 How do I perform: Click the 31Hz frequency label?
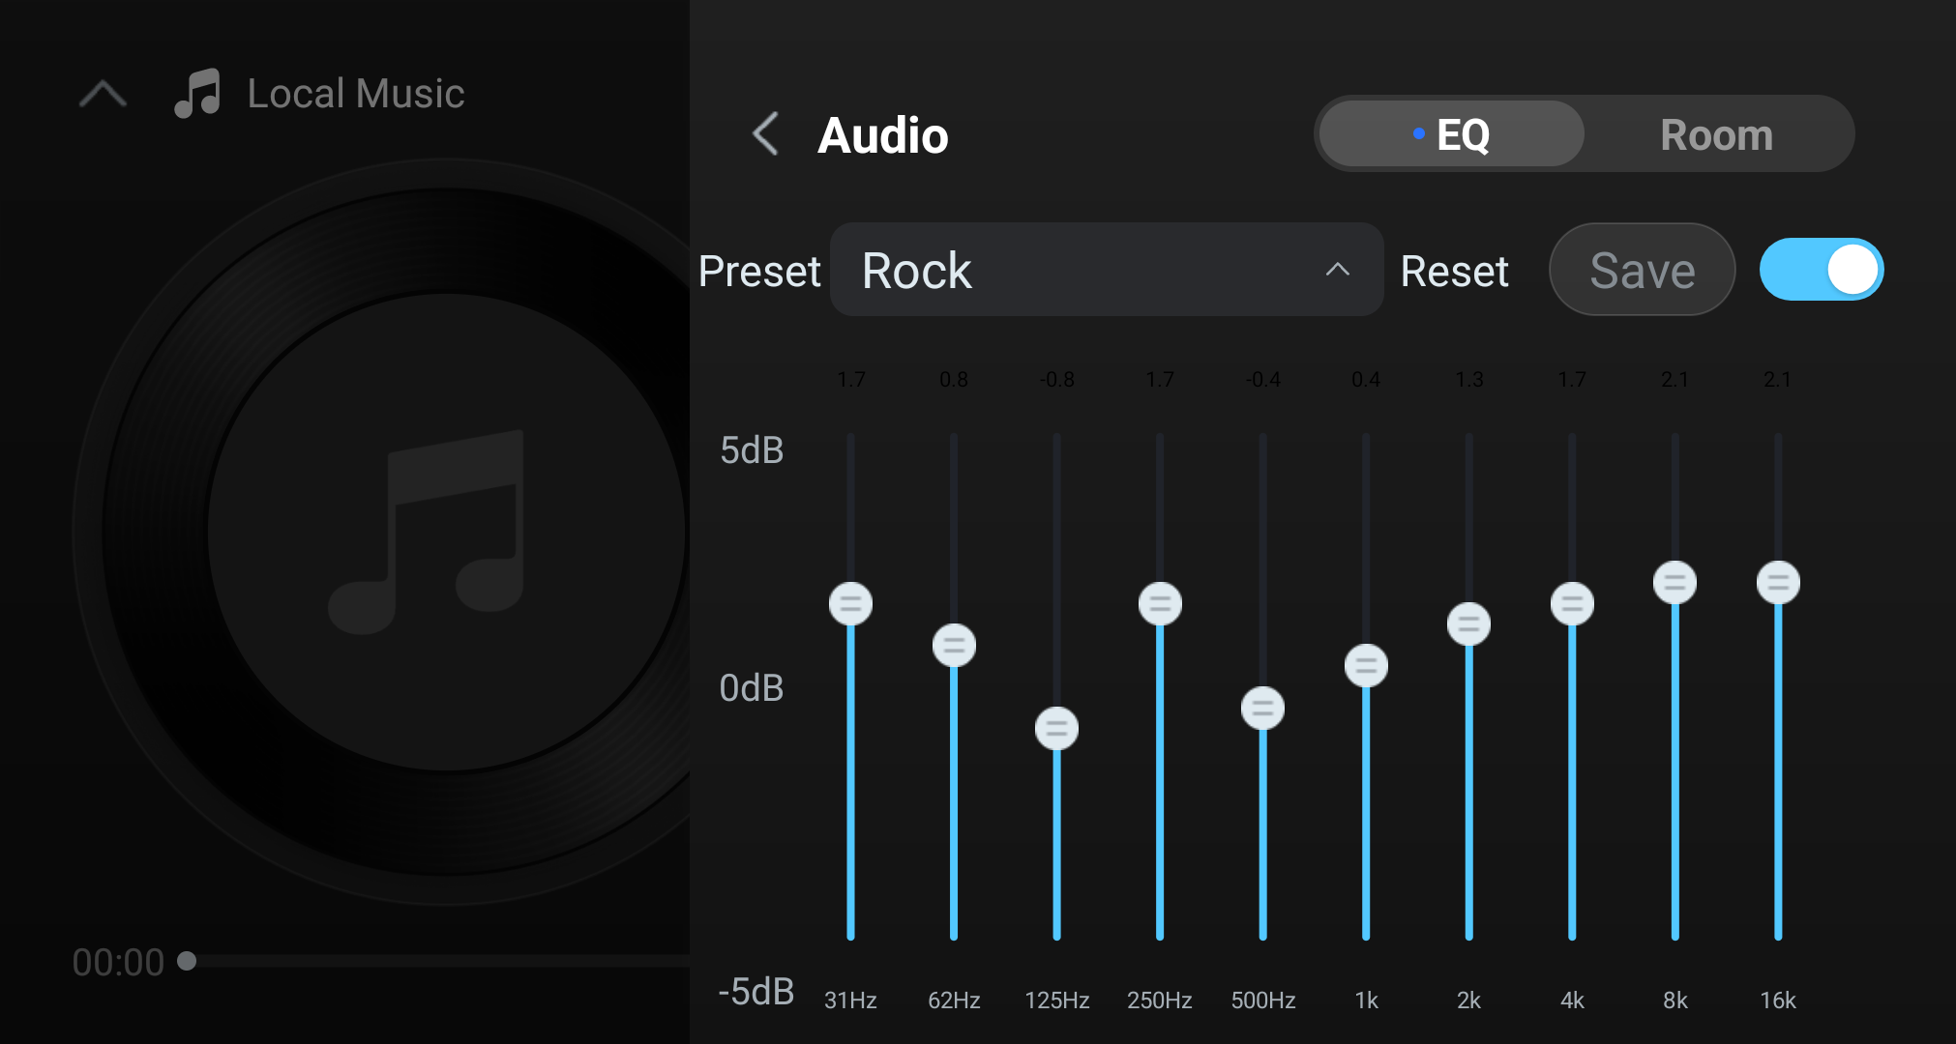850,1000
